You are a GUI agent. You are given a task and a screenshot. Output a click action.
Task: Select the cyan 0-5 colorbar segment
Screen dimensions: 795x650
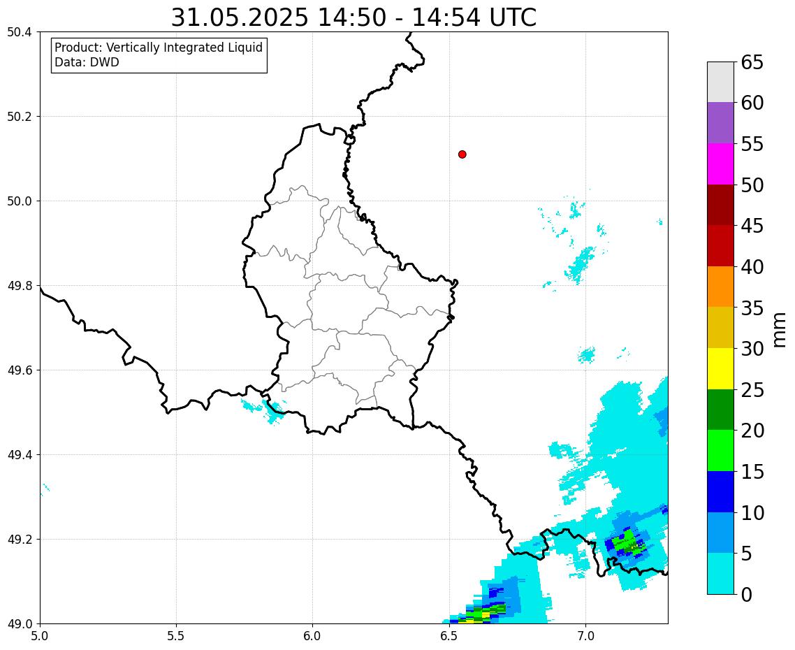[x=720, y=573]
